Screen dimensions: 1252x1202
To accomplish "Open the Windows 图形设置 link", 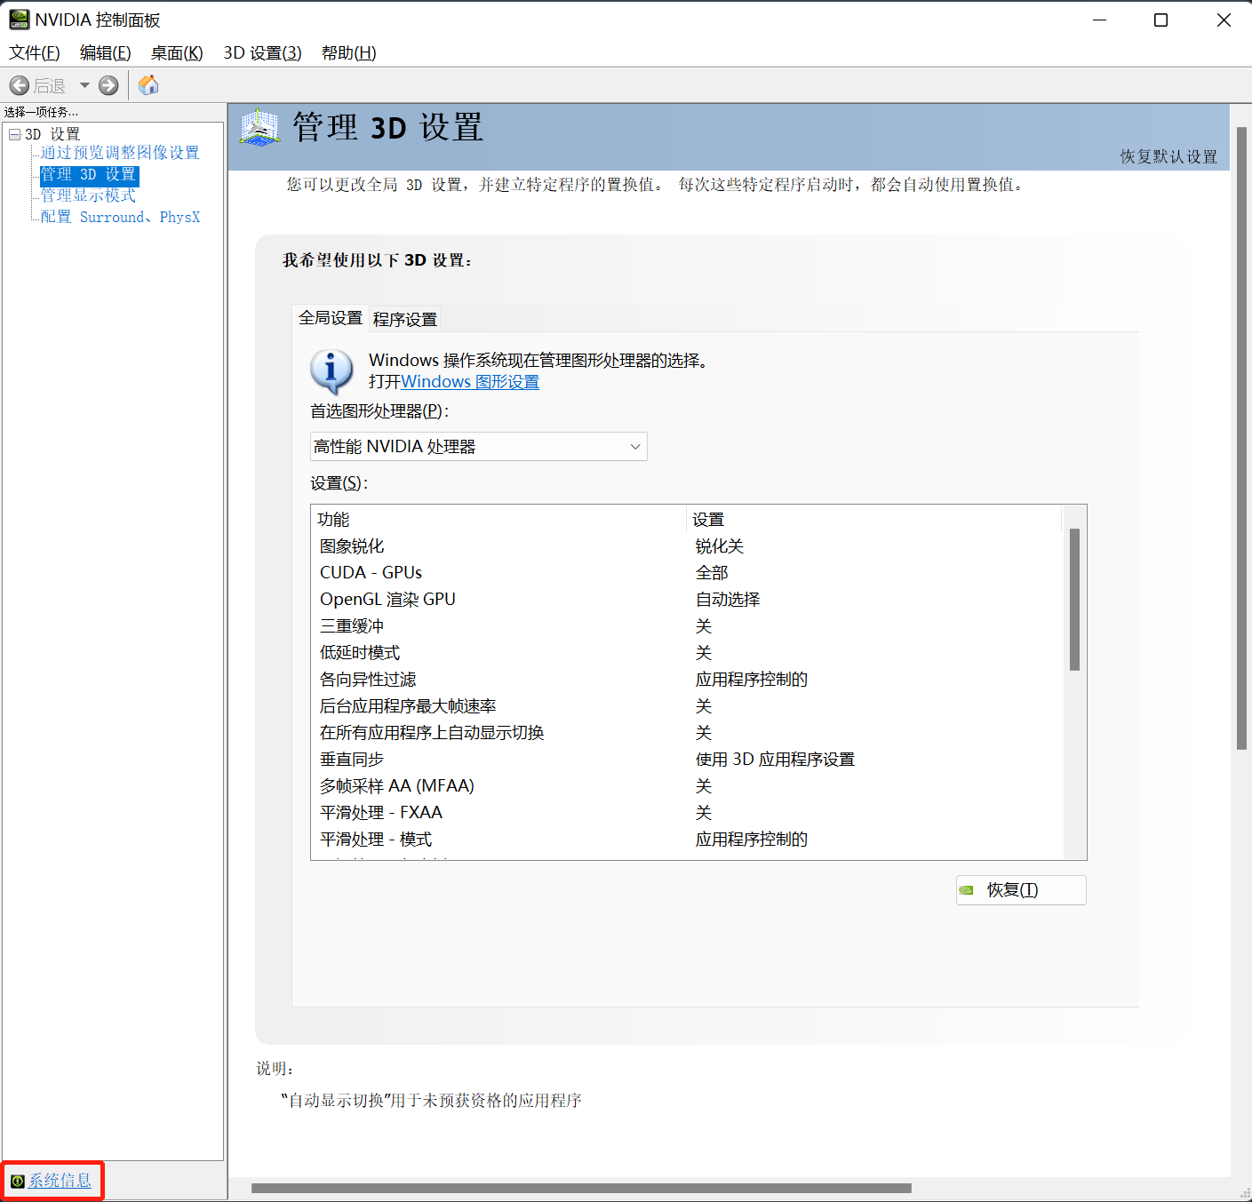I will [x=470, y=382].
